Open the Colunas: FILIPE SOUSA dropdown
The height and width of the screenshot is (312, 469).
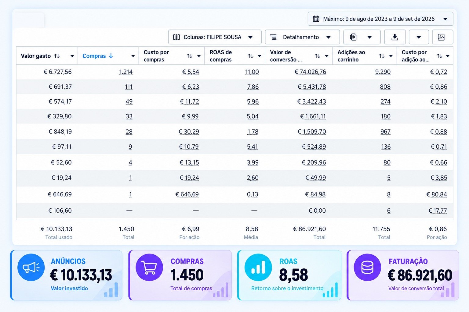[x=215, y=37]
